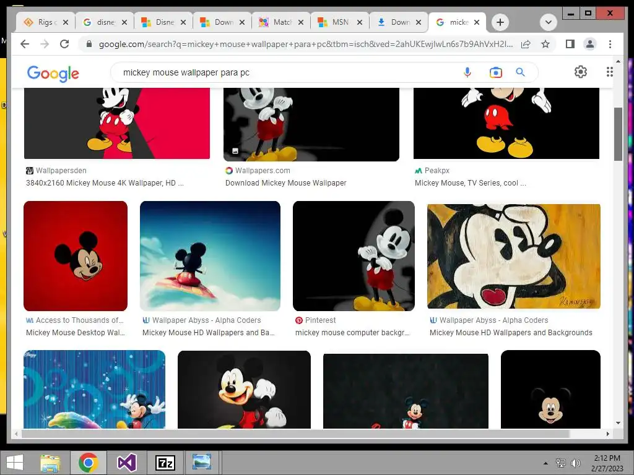Image resolution: width=634 pixels, height=475 pixels.
Task: Open network status tray icon
Action: [x=561, y=463]
